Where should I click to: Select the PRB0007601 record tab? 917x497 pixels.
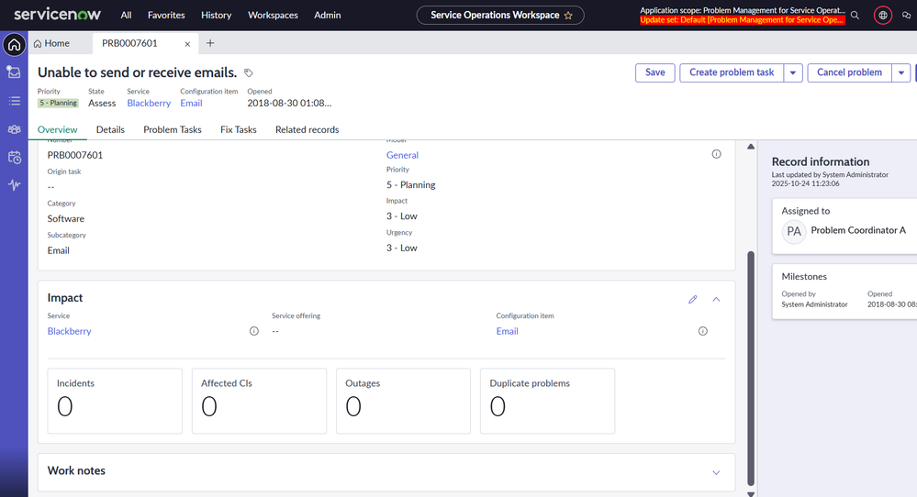pos(129,43)
